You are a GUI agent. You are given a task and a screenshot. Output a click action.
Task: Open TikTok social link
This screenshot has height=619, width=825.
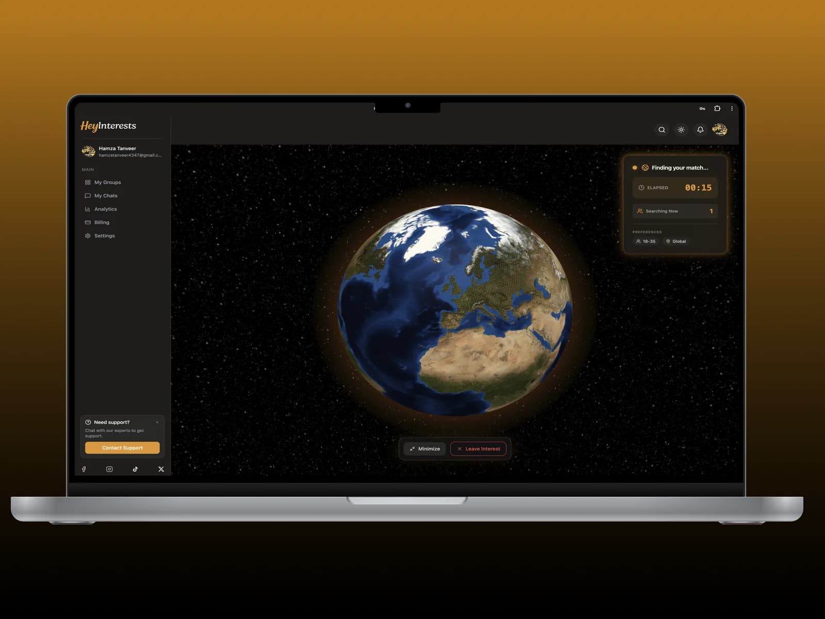(x=135, y=469)
